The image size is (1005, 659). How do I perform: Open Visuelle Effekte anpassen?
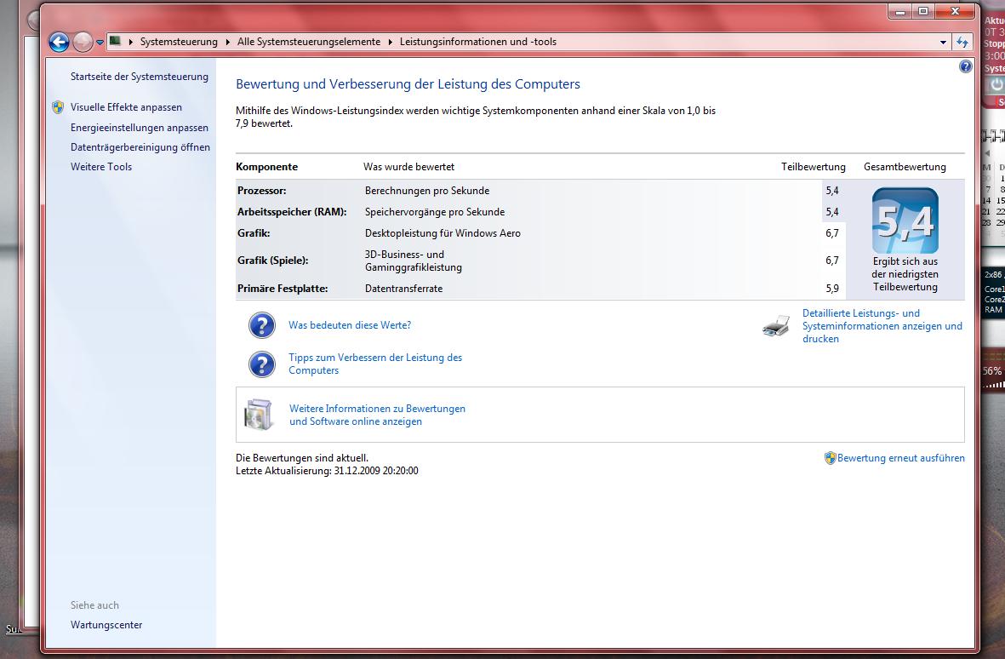coord(126,107)
